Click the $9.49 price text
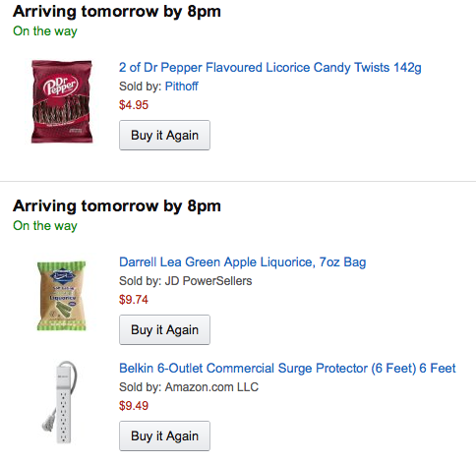476x463 pixels. (134, 406)
